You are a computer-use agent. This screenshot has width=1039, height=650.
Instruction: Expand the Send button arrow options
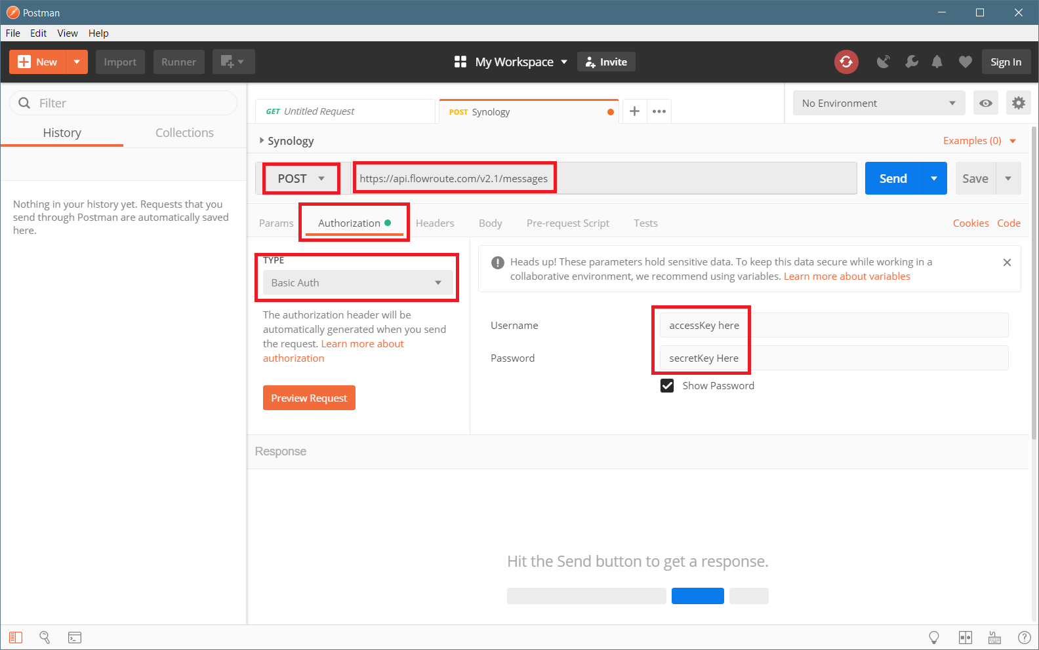[934, 178]
